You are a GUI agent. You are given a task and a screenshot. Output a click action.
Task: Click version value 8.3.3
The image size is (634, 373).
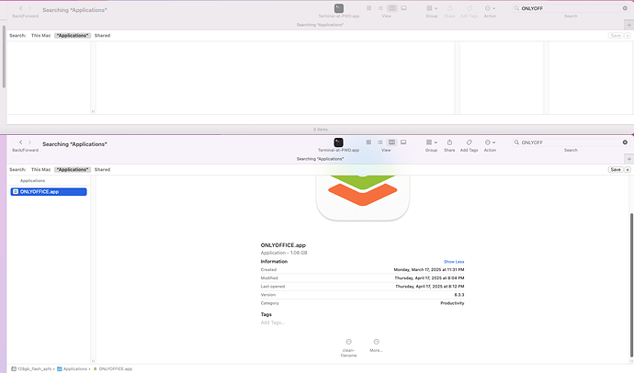(459, 295)
